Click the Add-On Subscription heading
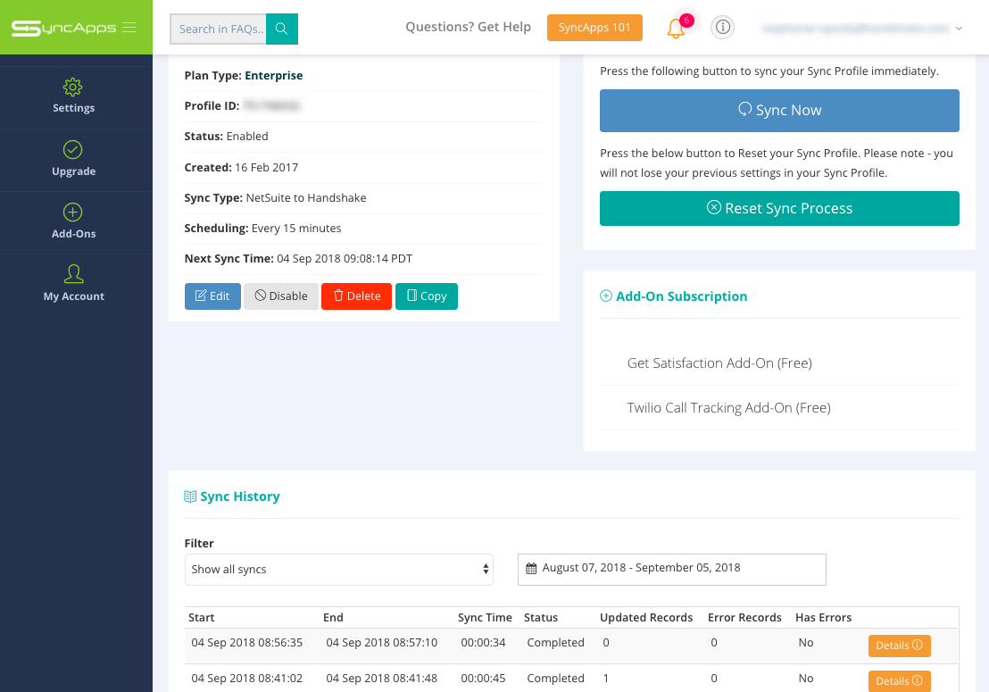The image size is (989, 692). click(x=681, y=296)
